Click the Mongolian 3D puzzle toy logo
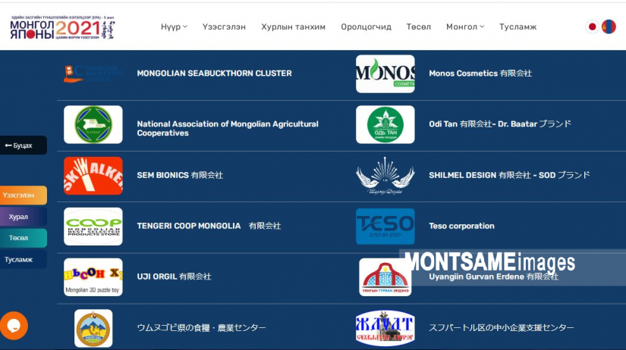This screenshot has height=350, width=626. point(93,277)
